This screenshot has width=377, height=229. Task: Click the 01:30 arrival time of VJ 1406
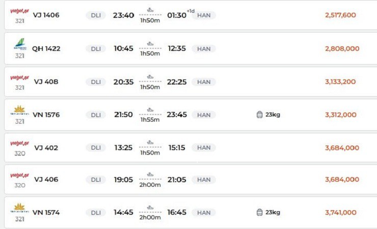tap(178, 15)
